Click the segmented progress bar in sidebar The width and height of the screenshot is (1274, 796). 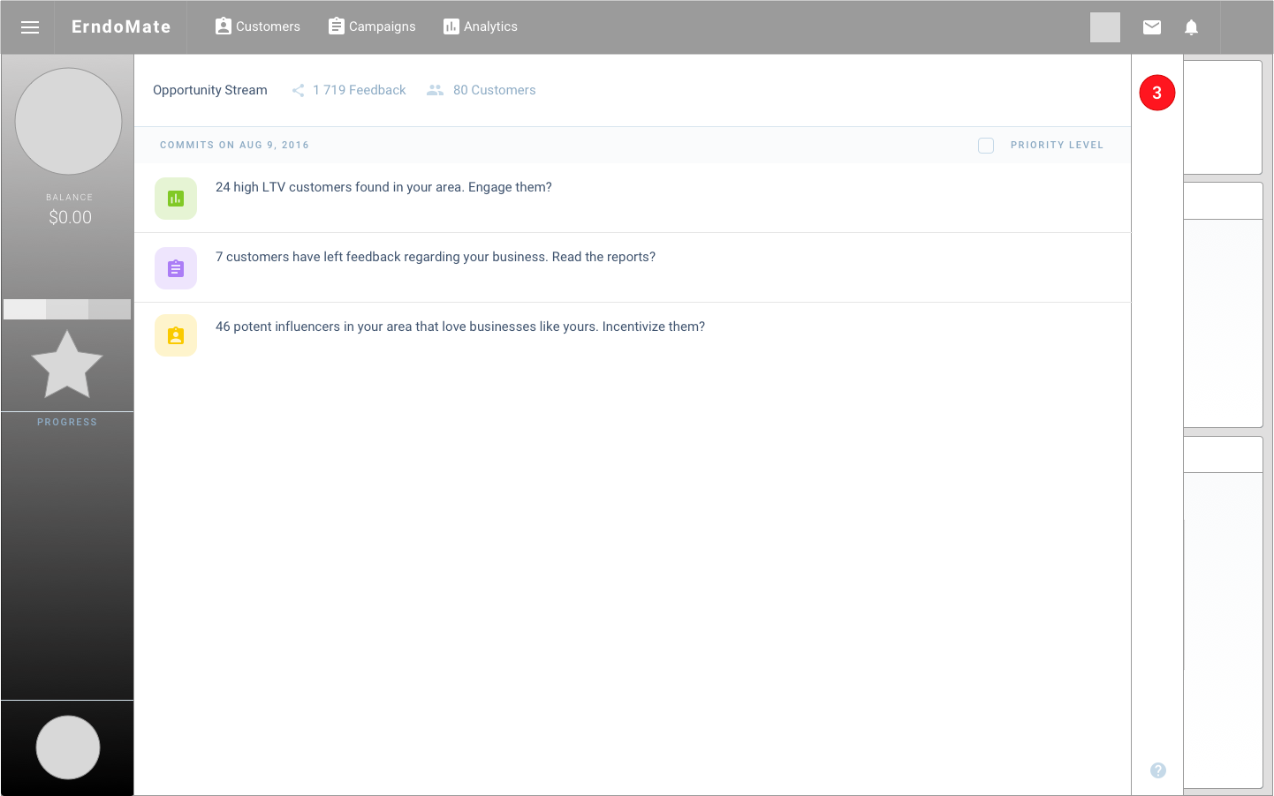(x=67, y=309)
